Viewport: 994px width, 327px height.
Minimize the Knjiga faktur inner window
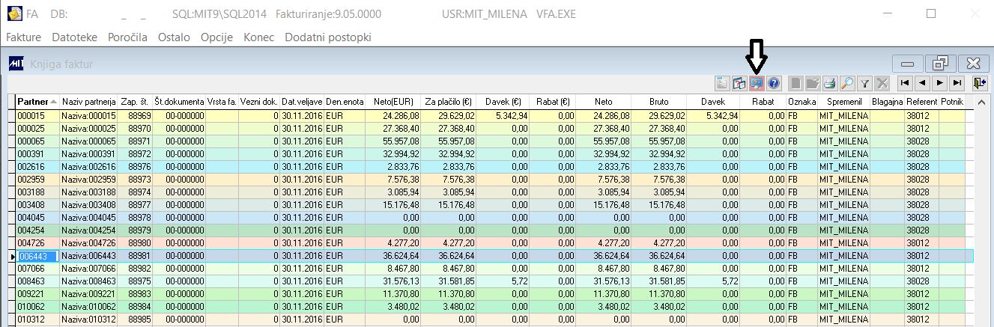coord(906,64)
